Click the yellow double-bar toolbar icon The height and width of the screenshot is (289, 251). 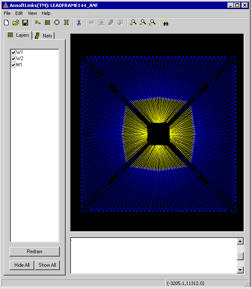click(x=66, y=23)
